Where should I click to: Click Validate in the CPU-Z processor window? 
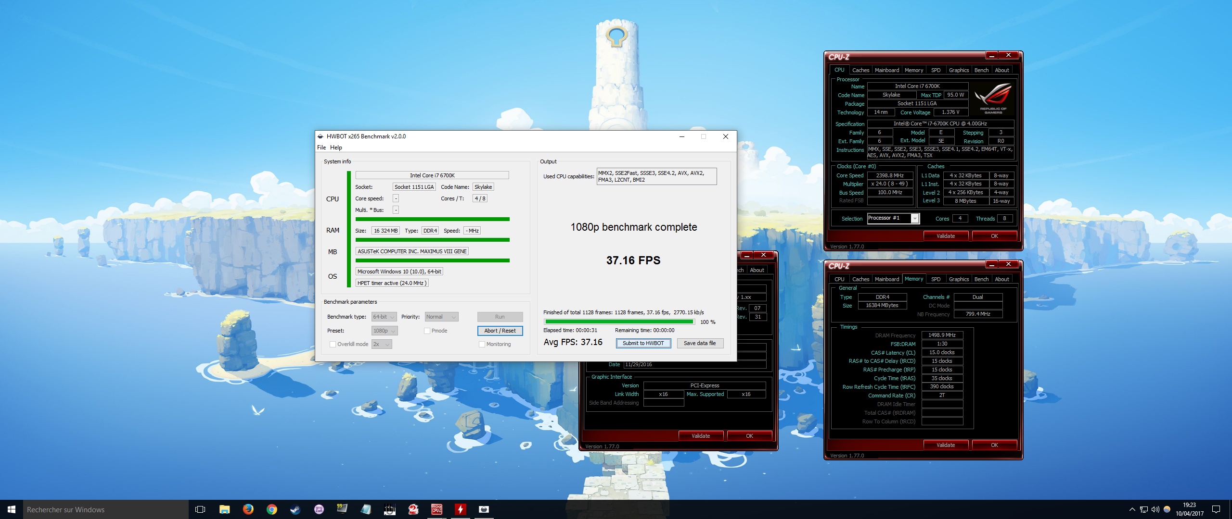946,236
